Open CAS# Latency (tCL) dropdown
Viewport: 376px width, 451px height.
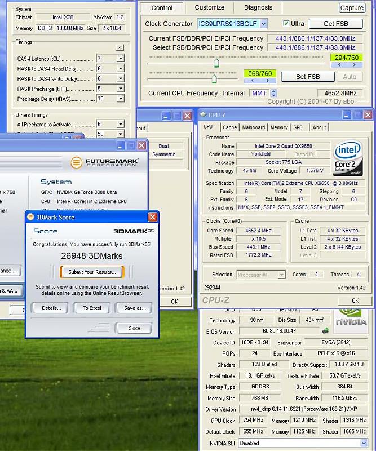[121, 59]
